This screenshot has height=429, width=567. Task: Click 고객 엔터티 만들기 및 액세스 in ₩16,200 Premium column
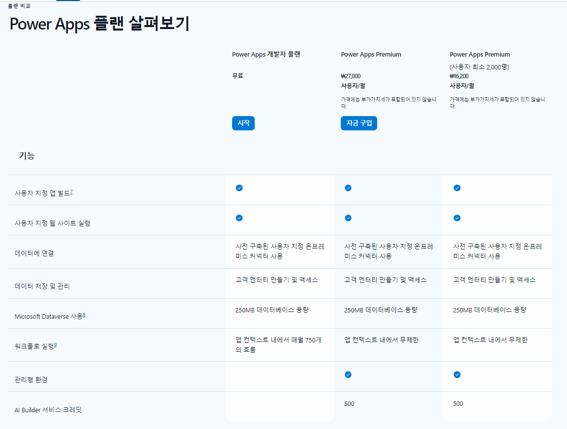(x=494, y=279)
